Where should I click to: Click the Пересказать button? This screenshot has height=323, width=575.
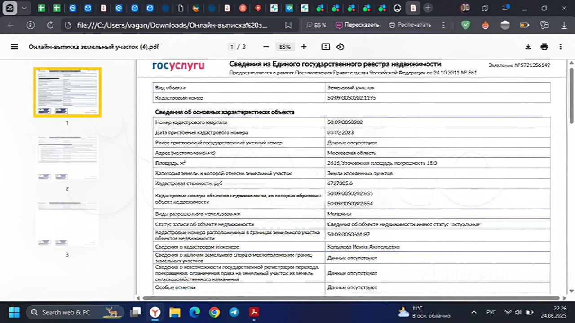click(358, 25)
